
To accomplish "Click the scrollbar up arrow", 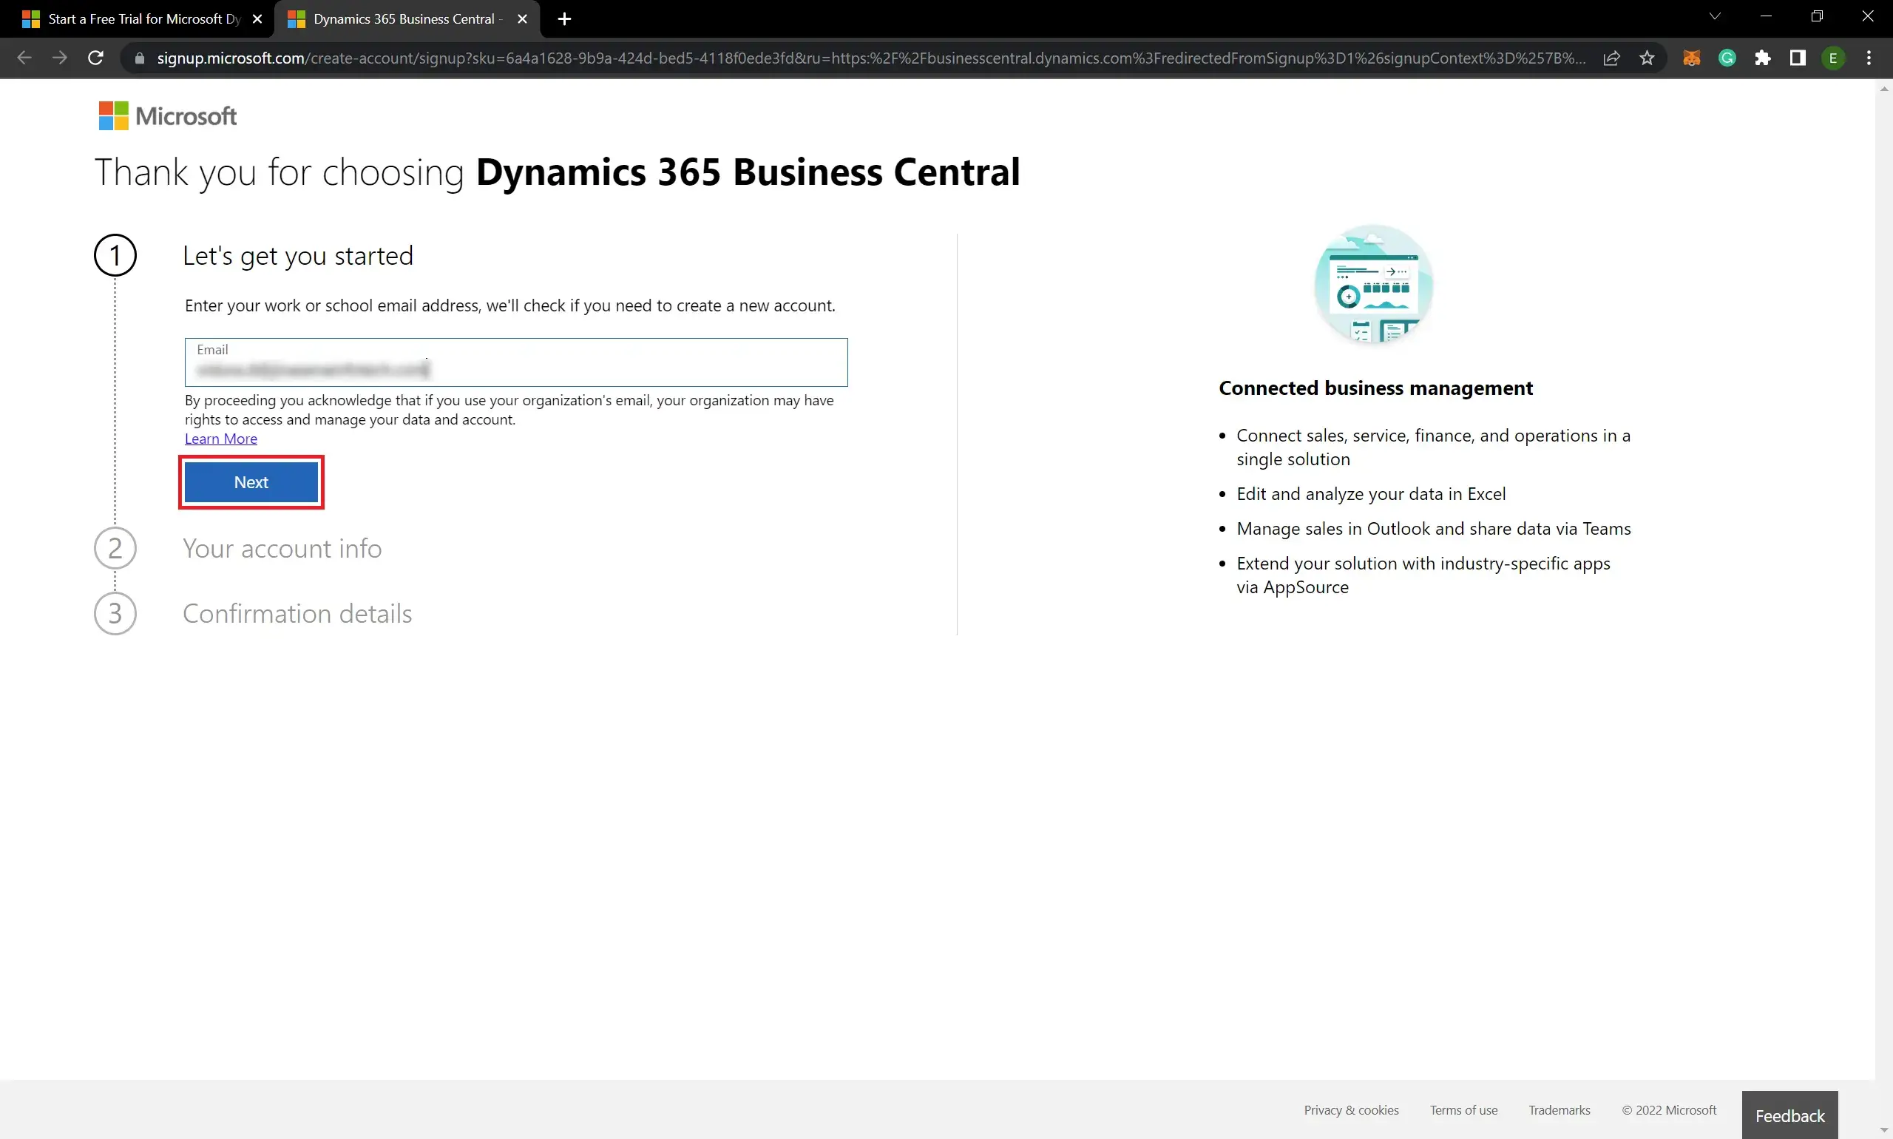I will [x=1884, y=89].
